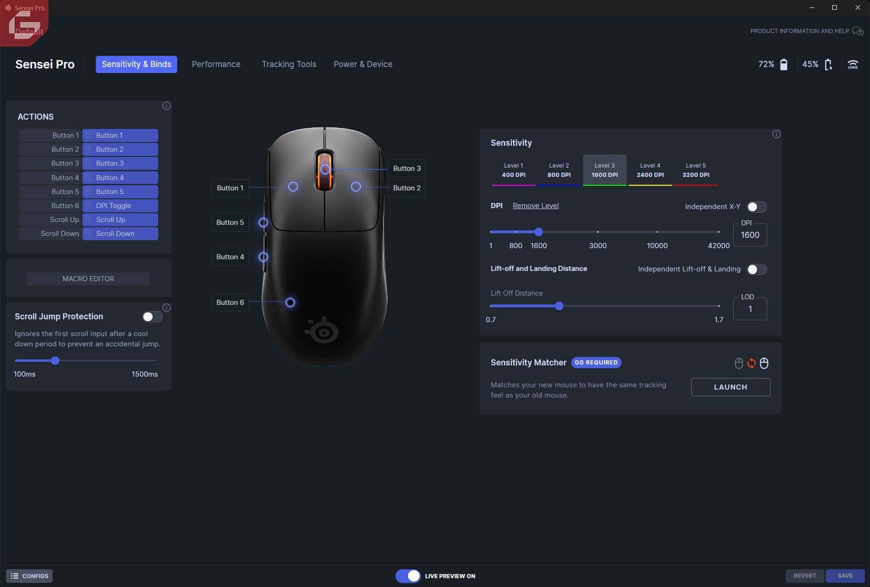Click the DPI slider handle
The image size is (870, 587).
539,232
